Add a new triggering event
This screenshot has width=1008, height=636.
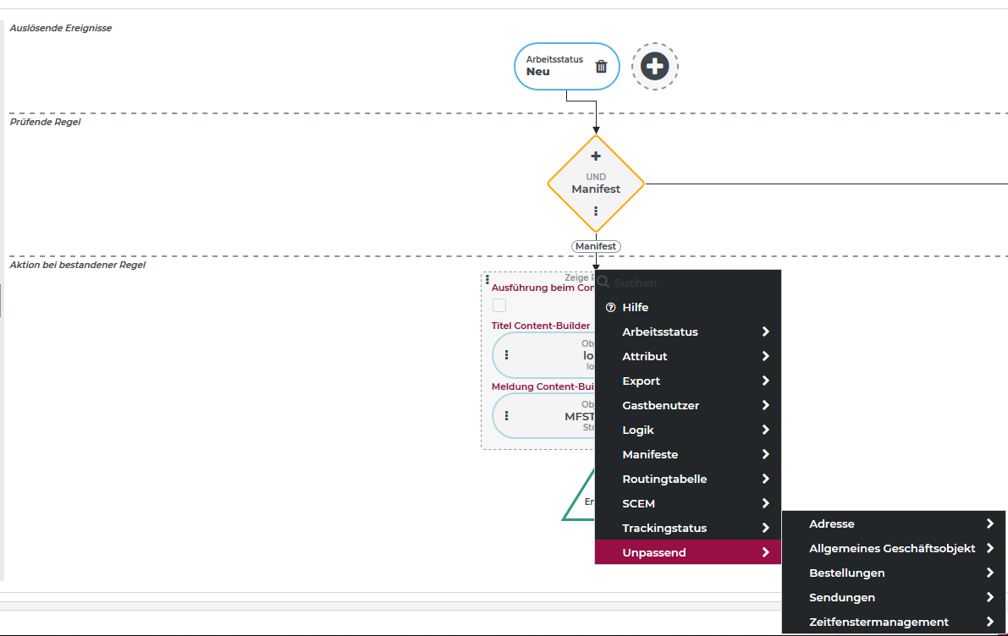point(654,66)
